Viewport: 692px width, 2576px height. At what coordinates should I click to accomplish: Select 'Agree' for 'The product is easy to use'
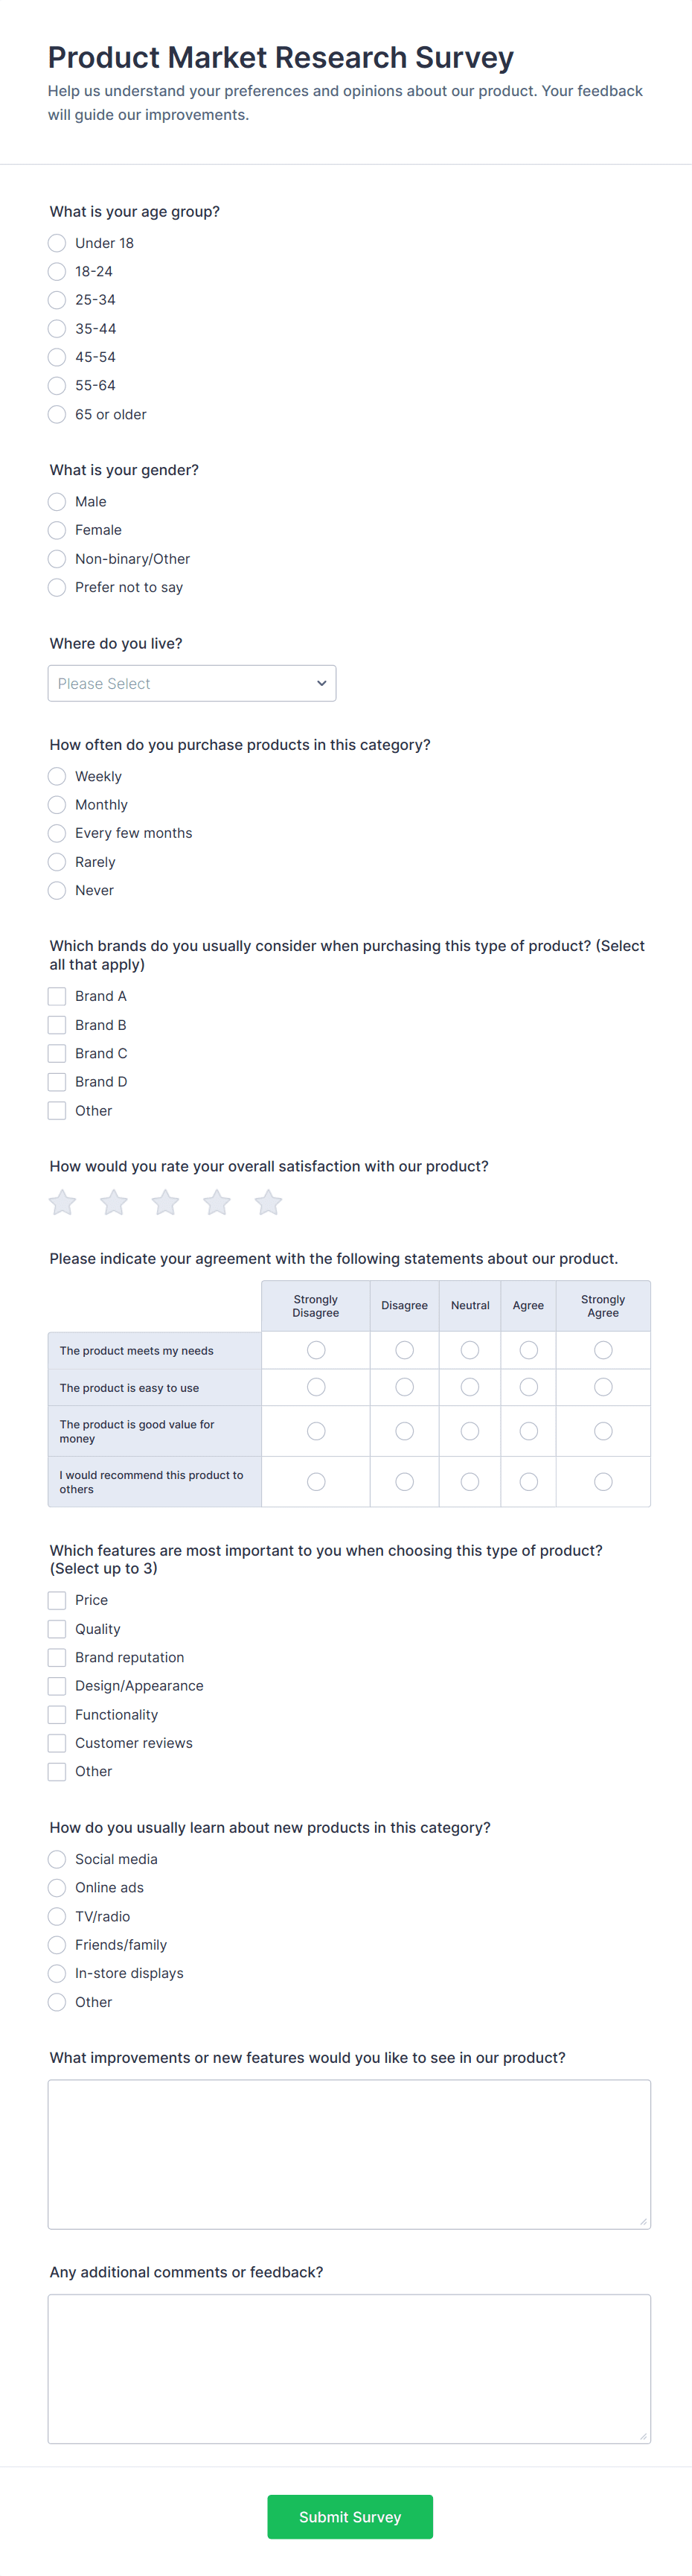pos(528,1387)
